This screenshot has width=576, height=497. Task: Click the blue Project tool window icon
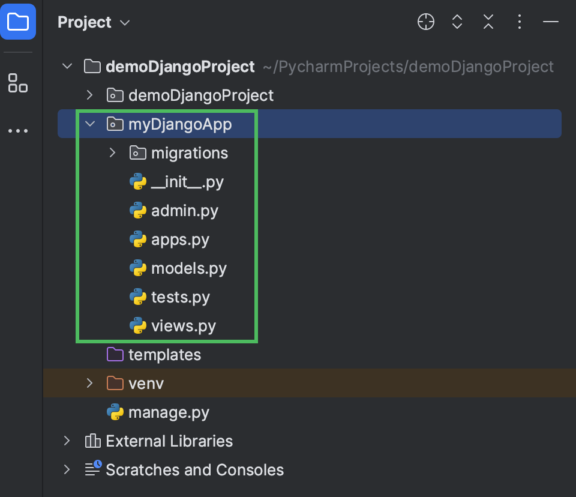(18, 22)
